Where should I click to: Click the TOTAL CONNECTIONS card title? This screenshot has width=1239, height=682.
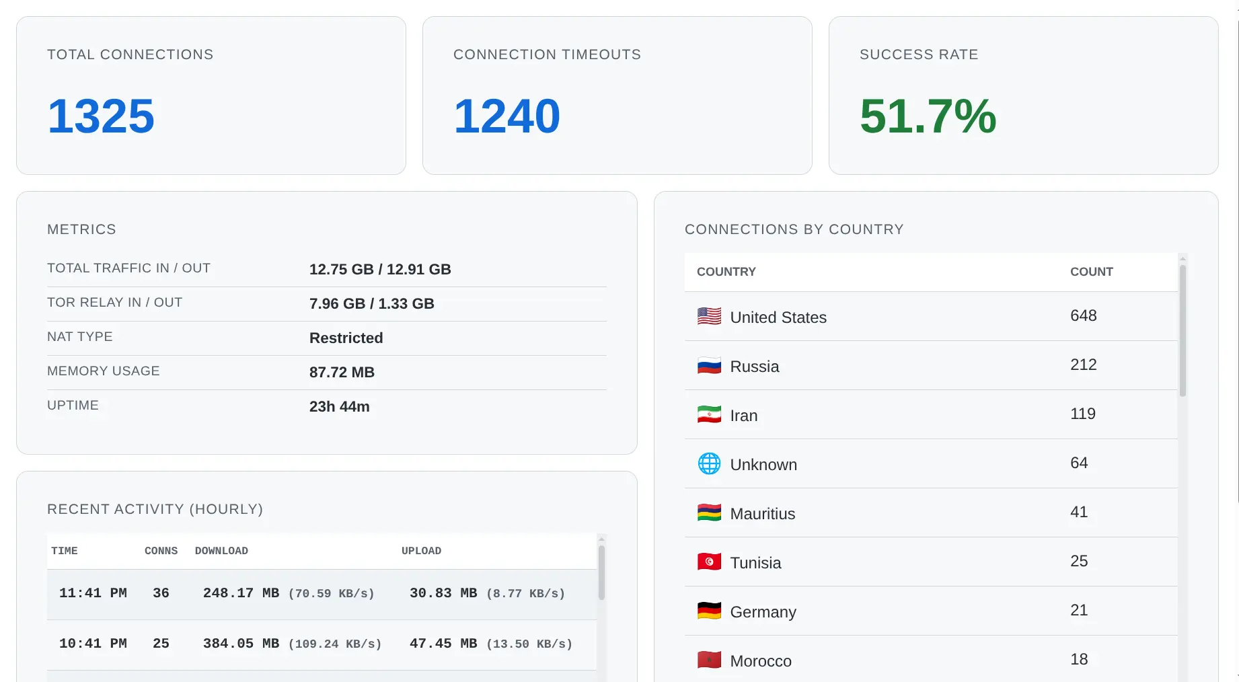pos(130,54)
